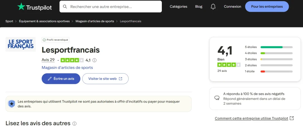Click Connexion to log in

tap(233, 6)
